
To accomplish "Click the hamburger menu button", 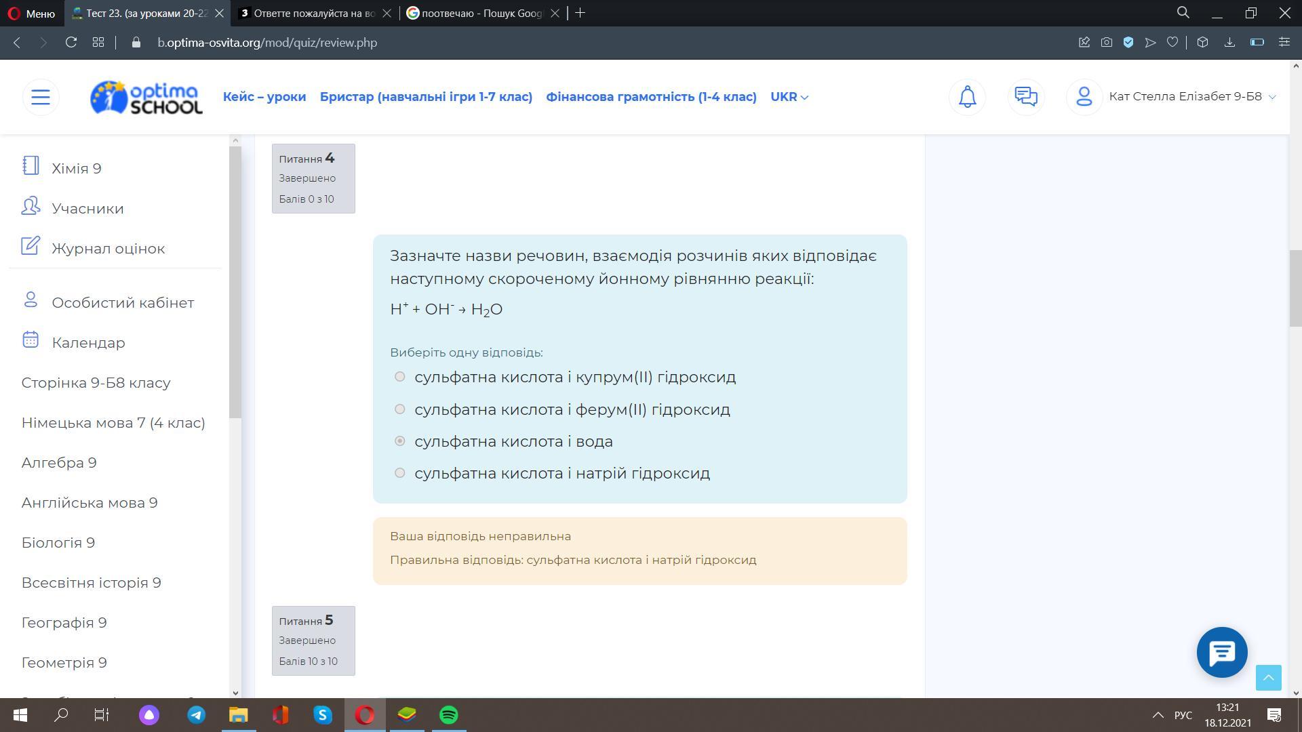I will coord(41,97).
